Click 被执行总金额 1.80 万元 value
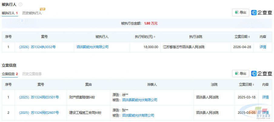 pyautogui.click(x=151, y=23)
